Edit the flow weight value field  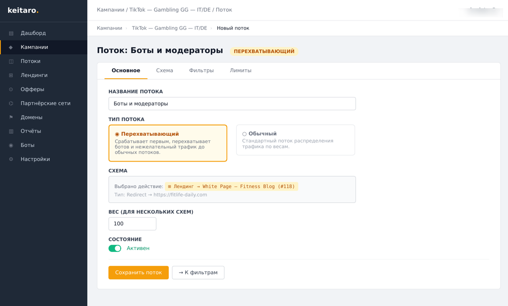[x=132, y=224]
